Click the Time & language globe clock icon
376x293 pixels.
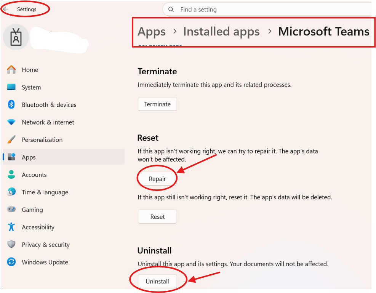tap(11, 192)
